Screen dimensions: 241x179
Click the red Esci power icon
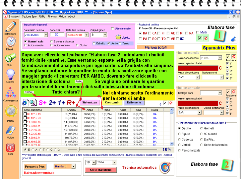10,148
